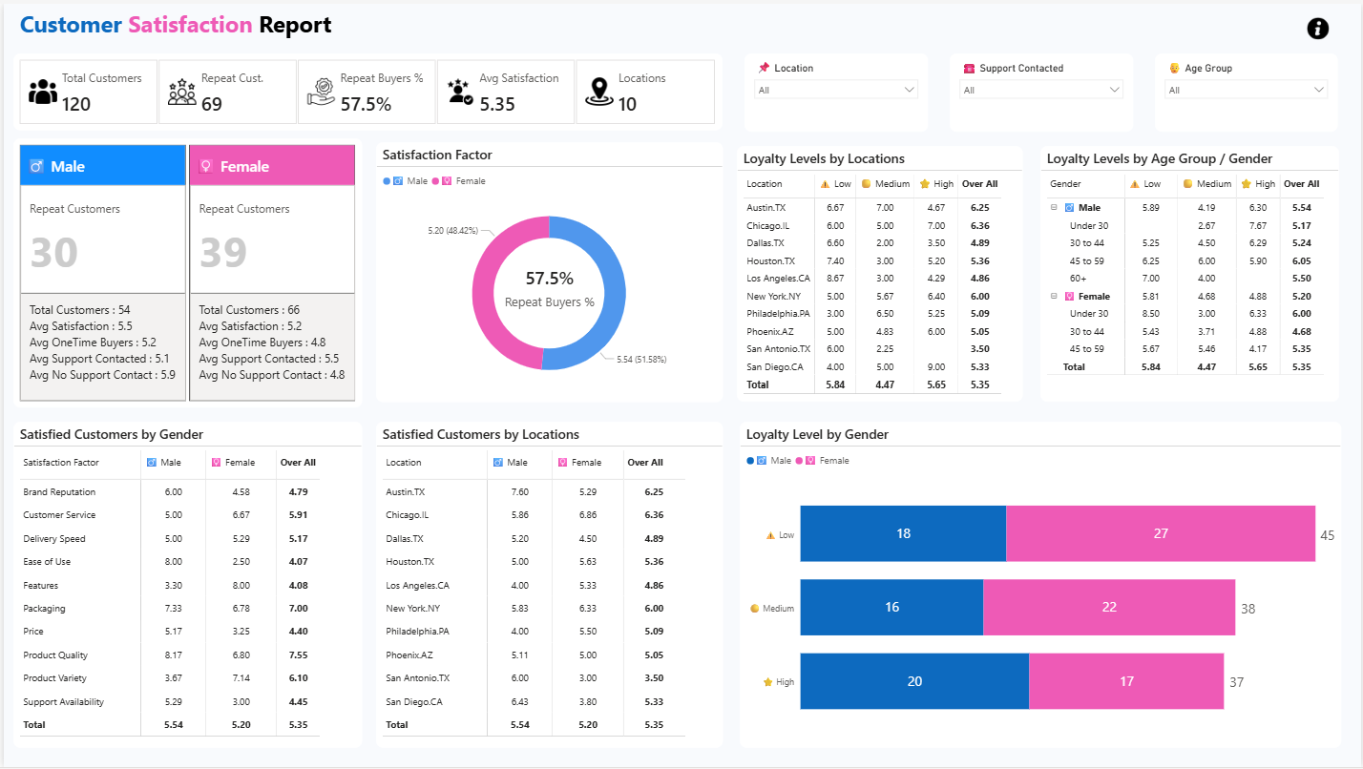The height and width of the screenshot is (769, 1363).
Task: Sort by Gender column header in Age Group table
Action: coord(1065,184)
